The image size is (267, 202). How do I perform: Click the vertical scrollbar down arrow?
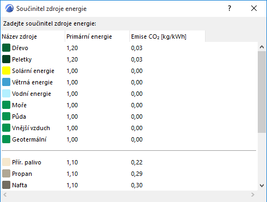262,186
